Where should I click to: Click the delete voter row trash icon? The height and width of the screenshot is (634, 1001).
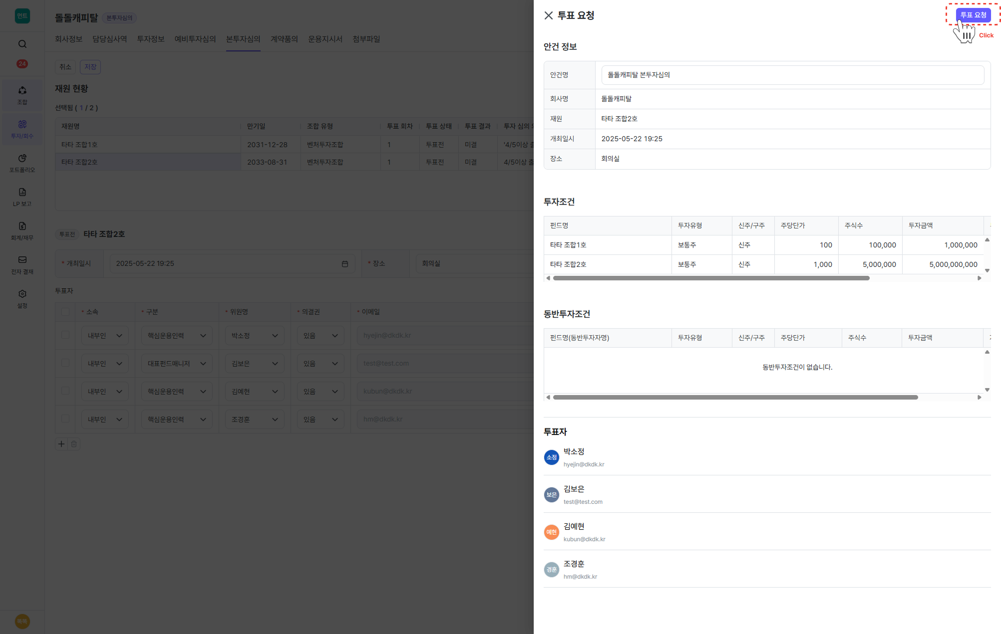click(74, 444)
